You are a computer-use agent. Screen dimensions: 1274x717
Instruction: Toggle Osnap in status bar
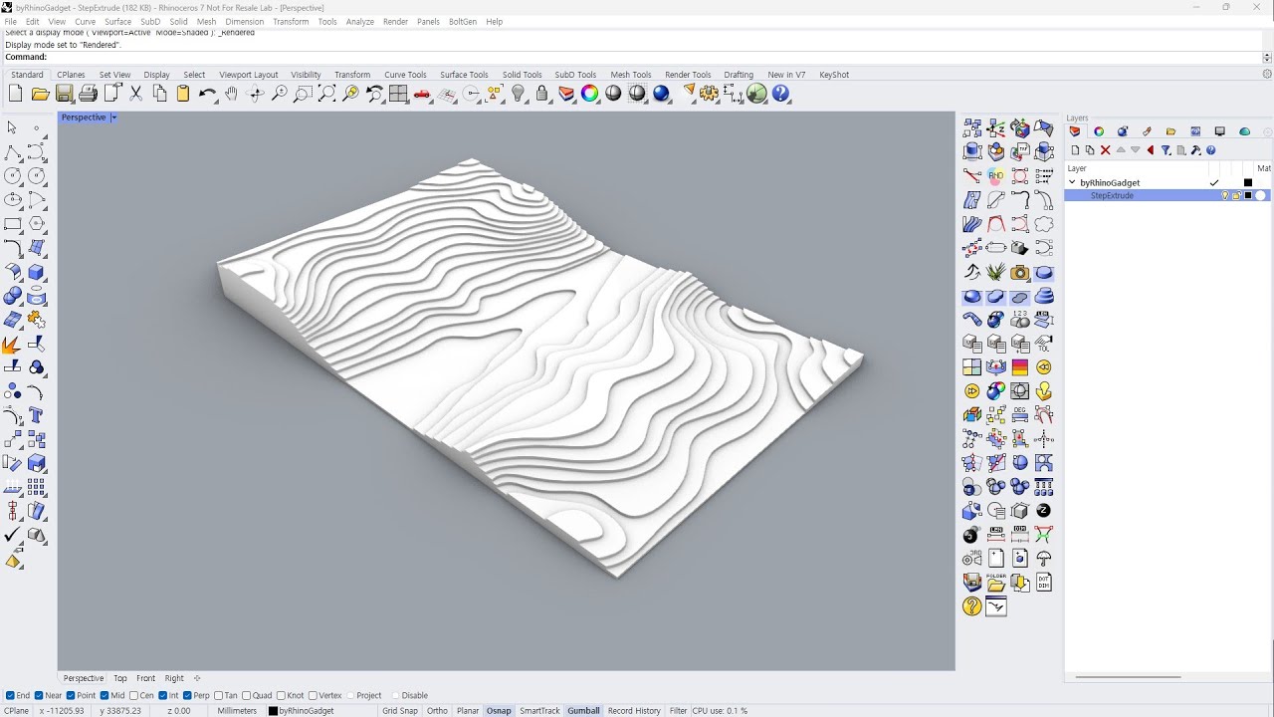(x=499, y=711)
